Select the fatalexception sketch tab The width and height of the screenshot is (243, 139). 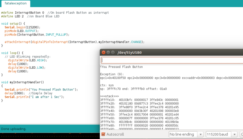[15, 3]
